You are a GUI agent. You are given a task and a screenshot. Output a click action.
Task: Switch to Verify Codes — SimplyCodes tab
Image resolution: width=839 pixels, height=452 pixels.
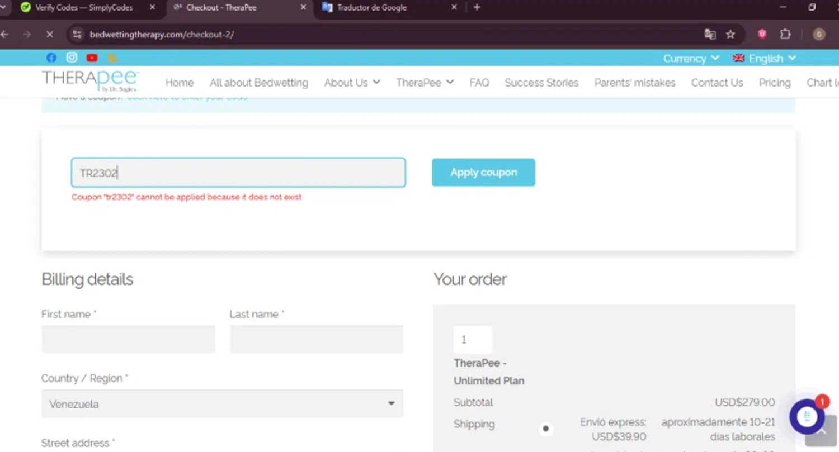pyautogui.click(x=84, y=8)
